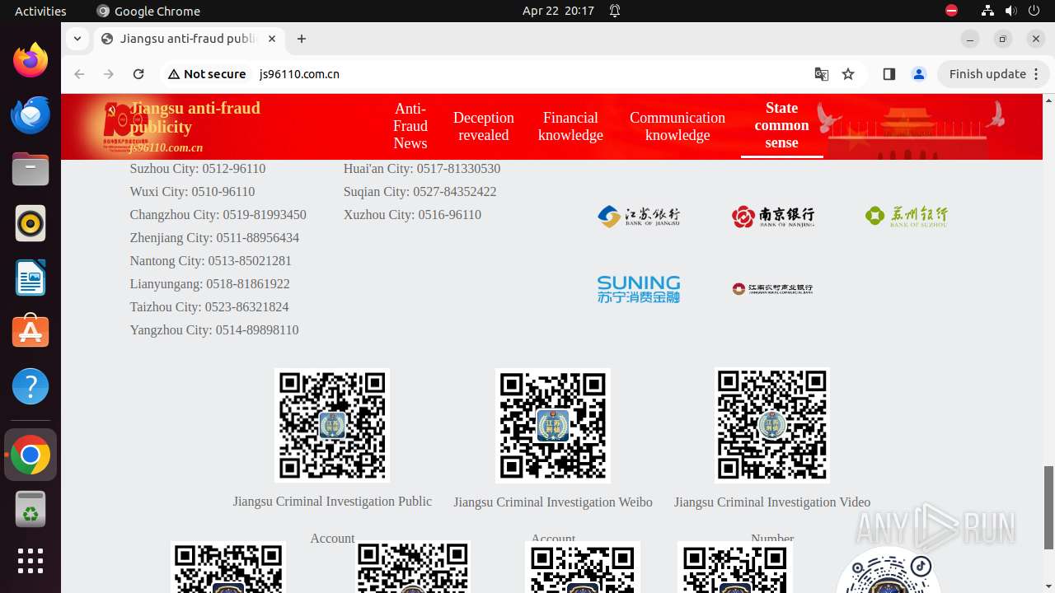Show Applications grid
Image resolution: width=1055 pixels, height=593 pixels.
tap(30, 561)
